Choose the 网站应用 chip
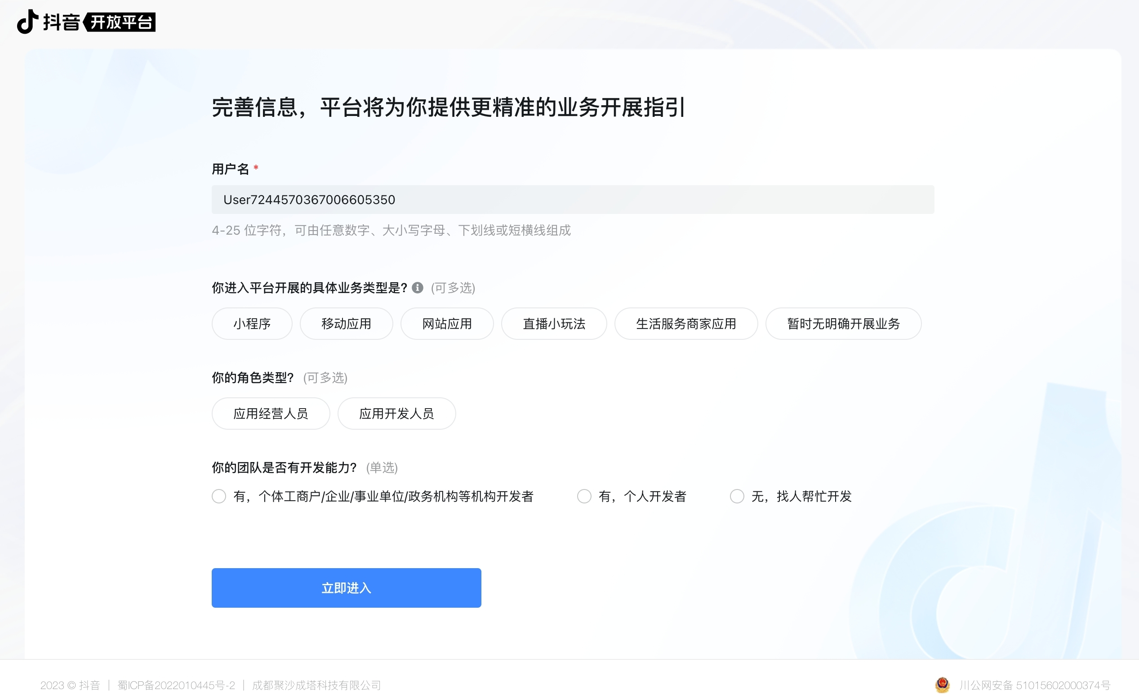Viewport: 1139px width, 694px height. pos(446,324)
